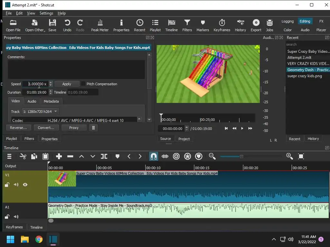This screenshot has width=330, height=247.
Task: Toggle ripple all tracks asterisk icon
Action: [187, 156]
